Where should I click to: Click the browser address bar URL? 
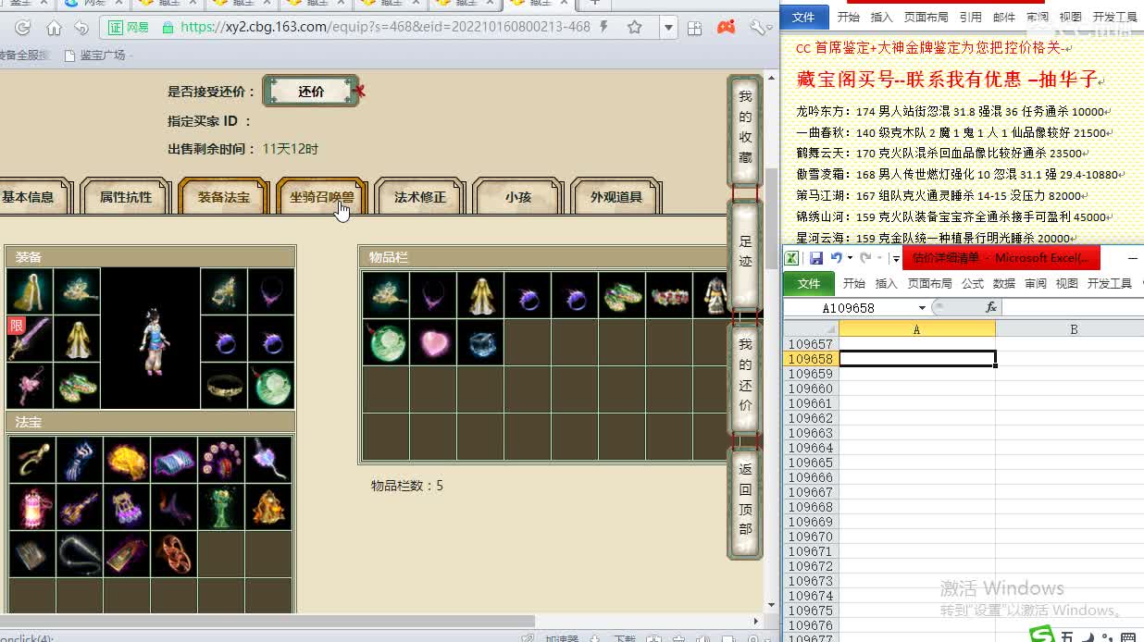pyautogui.click(x=385, y=27)
